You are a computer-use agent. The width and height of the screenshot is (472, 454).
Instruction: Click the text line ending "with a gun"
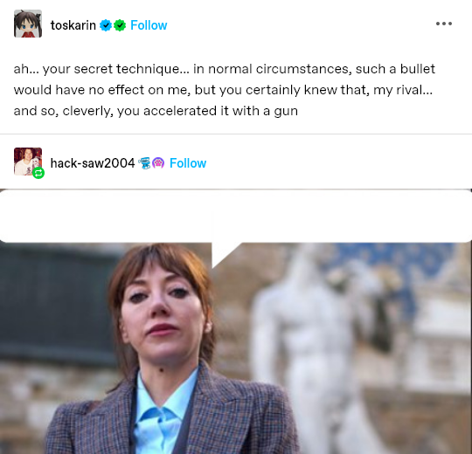click(x=156, y=111)
